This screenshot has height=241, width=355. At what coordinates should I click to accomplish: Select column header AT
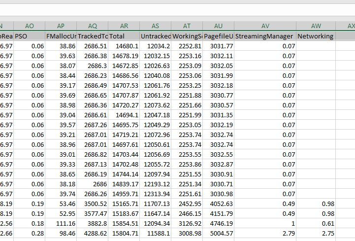point(187,26)
